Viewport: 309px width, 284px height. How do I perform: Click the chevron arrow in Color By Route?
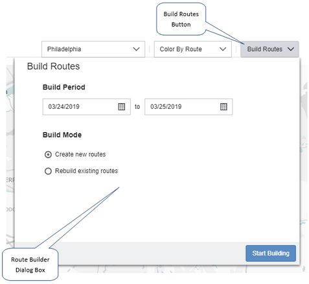tap(223, 49)
